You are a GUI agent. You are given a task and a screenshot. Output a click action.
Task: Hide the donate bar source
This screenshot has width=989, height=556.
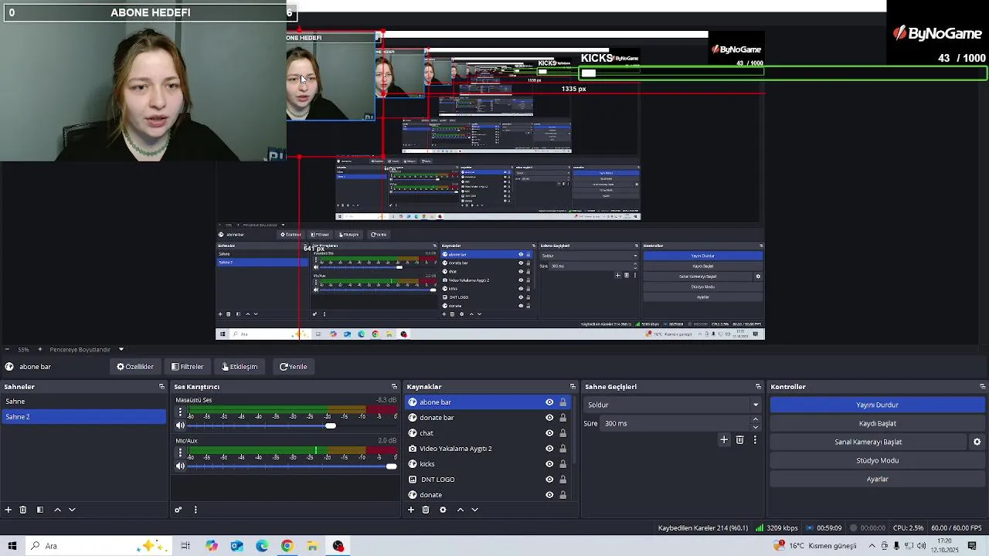point(549,418)
